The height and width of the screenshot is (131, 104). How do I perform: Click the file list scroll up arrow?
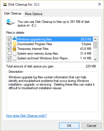(x=95, y=39)
